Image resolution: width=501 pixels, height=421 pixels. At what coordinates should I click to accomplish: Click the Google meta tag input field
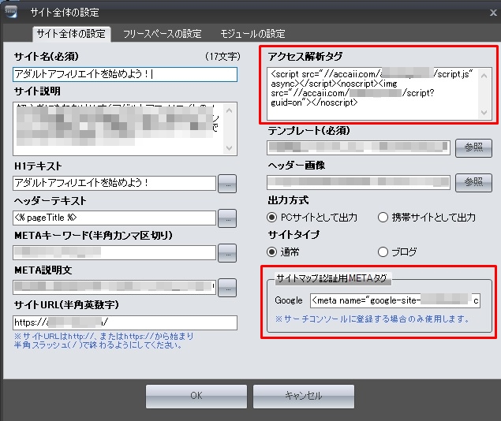pyautogui.click(x=395, y=300)
